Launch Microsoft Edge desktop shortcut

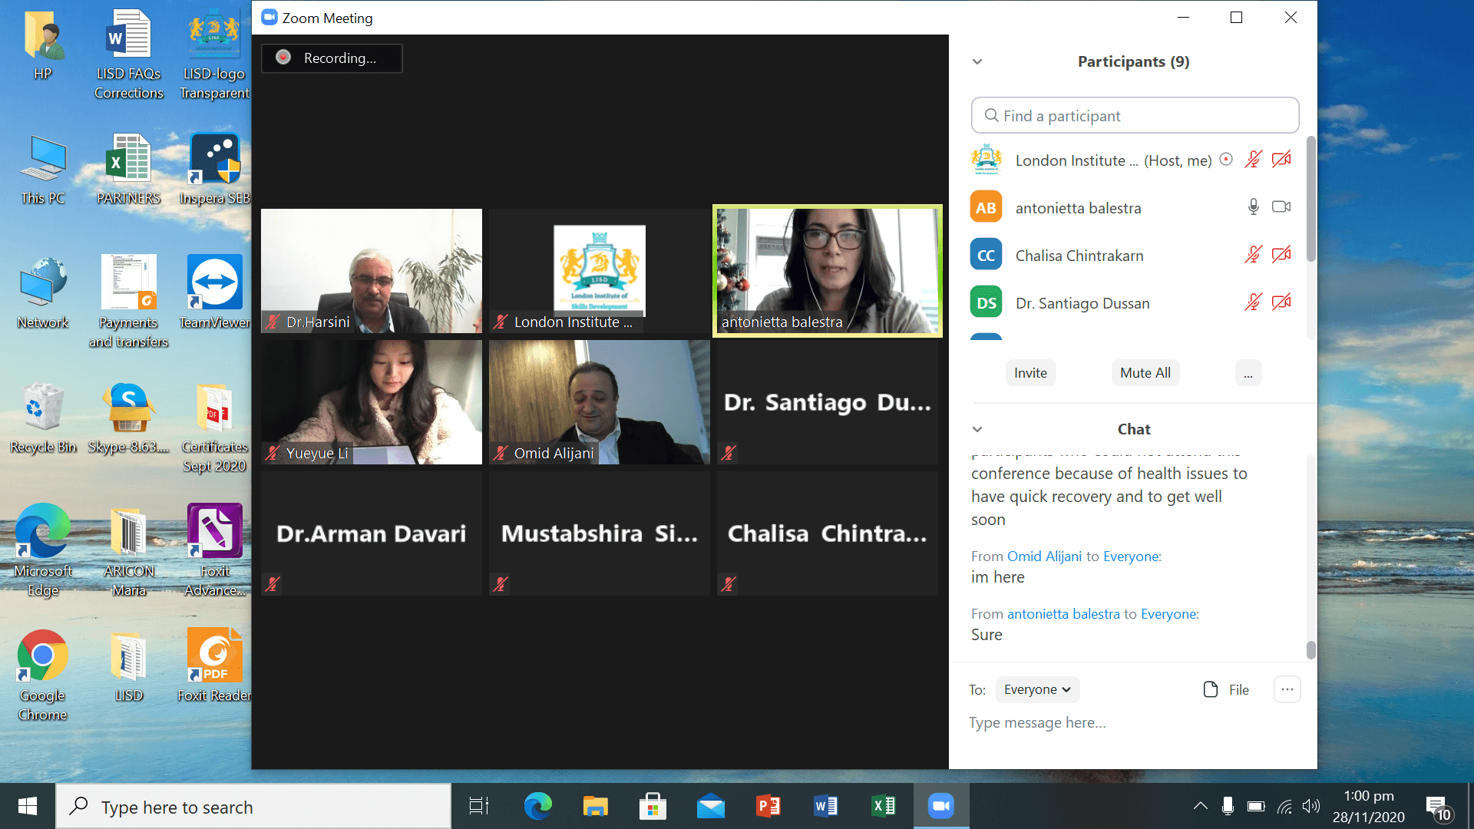[43, 551]
